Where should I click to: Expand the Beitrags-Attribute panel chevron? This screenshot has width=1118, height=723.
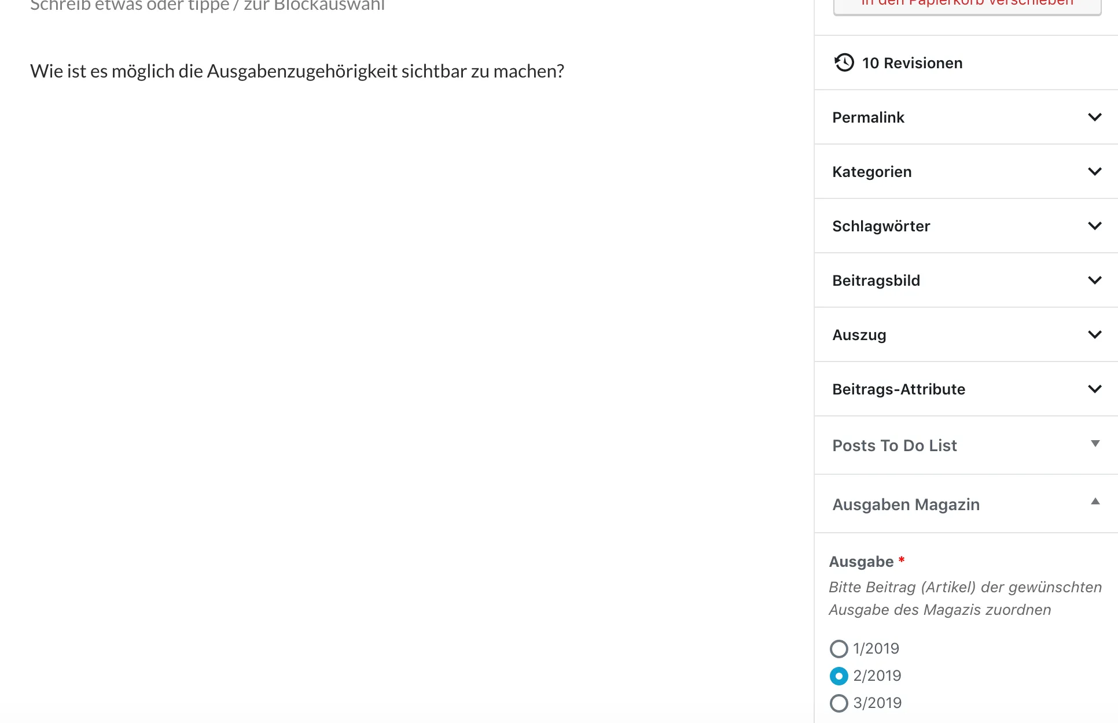click(x=1095, y=389)
